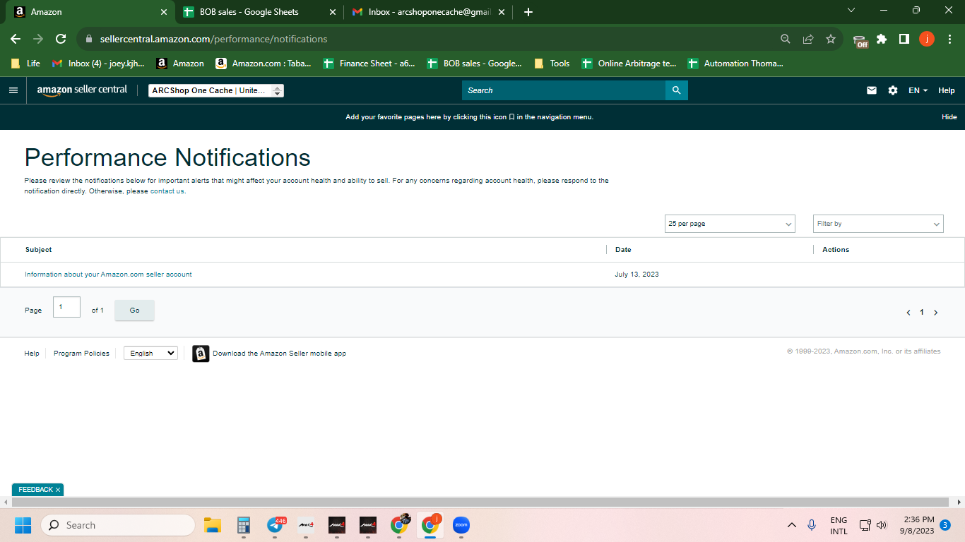The width and height of the screenshot is (965, 542).
Task: Change the English footer language selector
Action: pyautogui.click(x=150, y=353)
